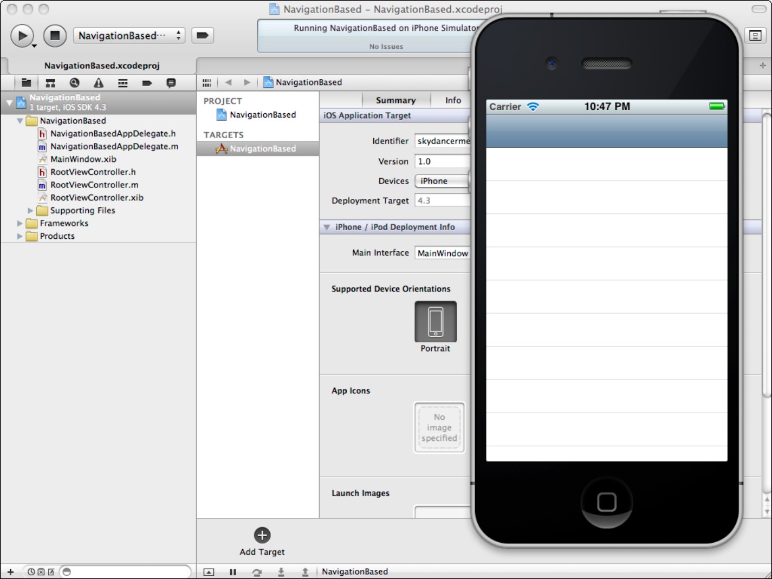772x579 pixels.
Task: Select the Frameworks folder row
Action: pos(98,223)
